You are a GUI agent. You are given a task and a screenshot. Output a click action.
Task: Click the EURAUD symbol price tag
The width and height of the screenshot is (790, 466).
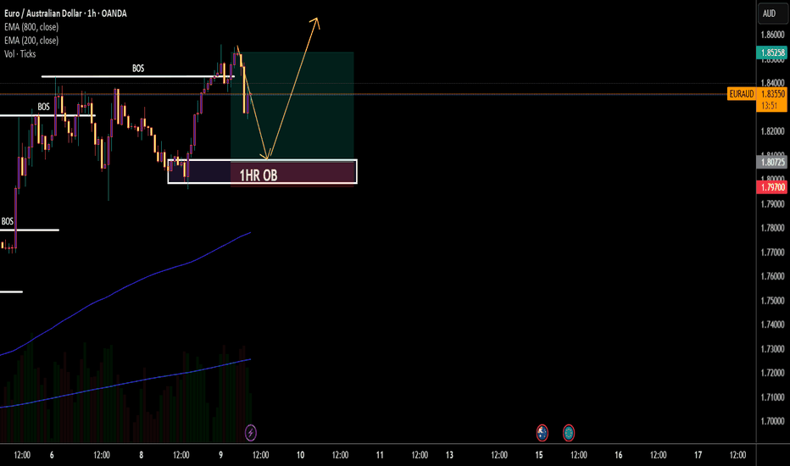point(741,94)
